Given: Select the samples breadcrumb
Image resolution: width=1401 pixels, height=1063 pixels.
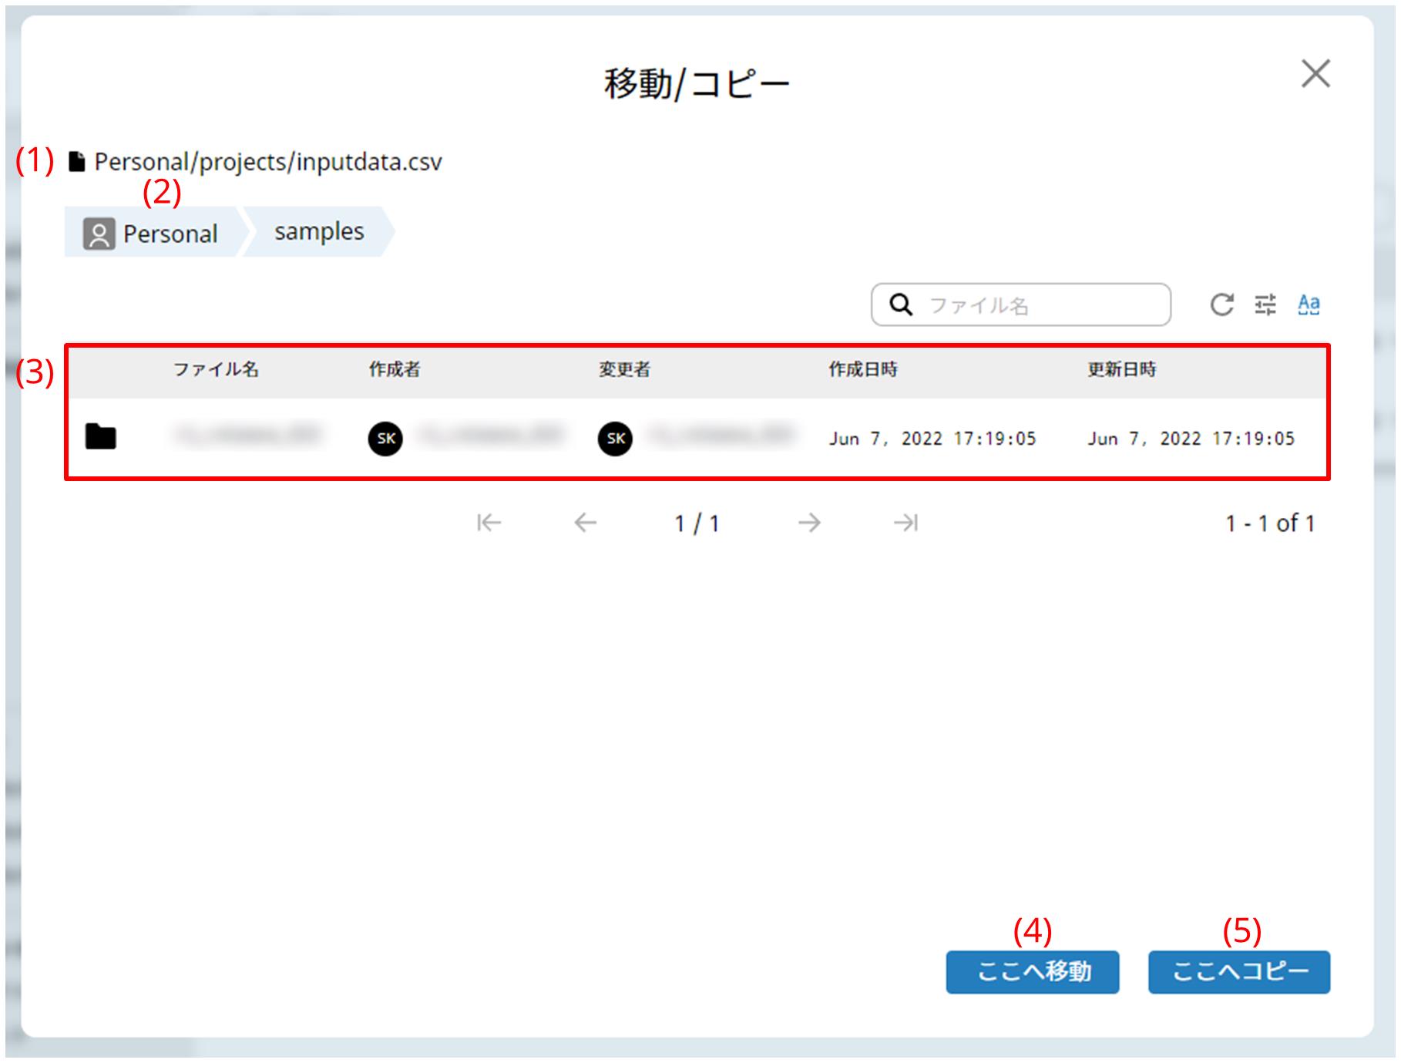Looking at the screenshot, I should tap(319, 231).
